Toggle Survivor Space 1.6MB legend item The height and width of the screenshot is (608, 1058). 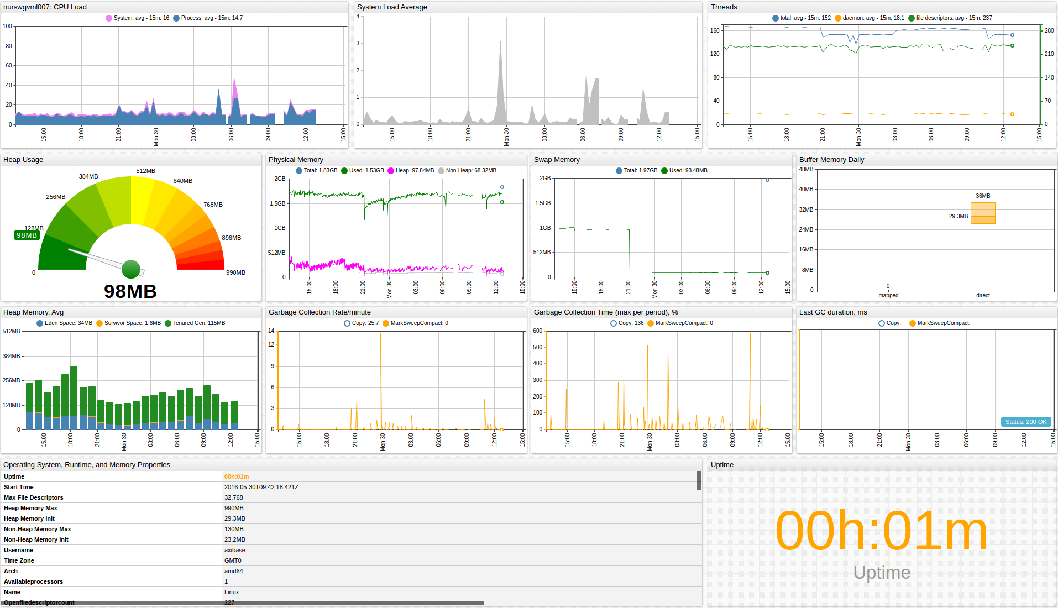coord(129,323)
